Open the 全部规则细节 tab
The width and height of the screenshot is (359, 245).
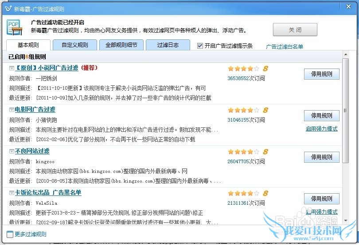point(121,45)
